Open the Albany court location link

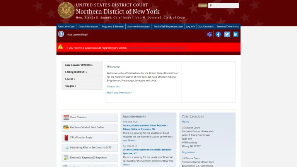pyautogui.click(x=186, y=122)
